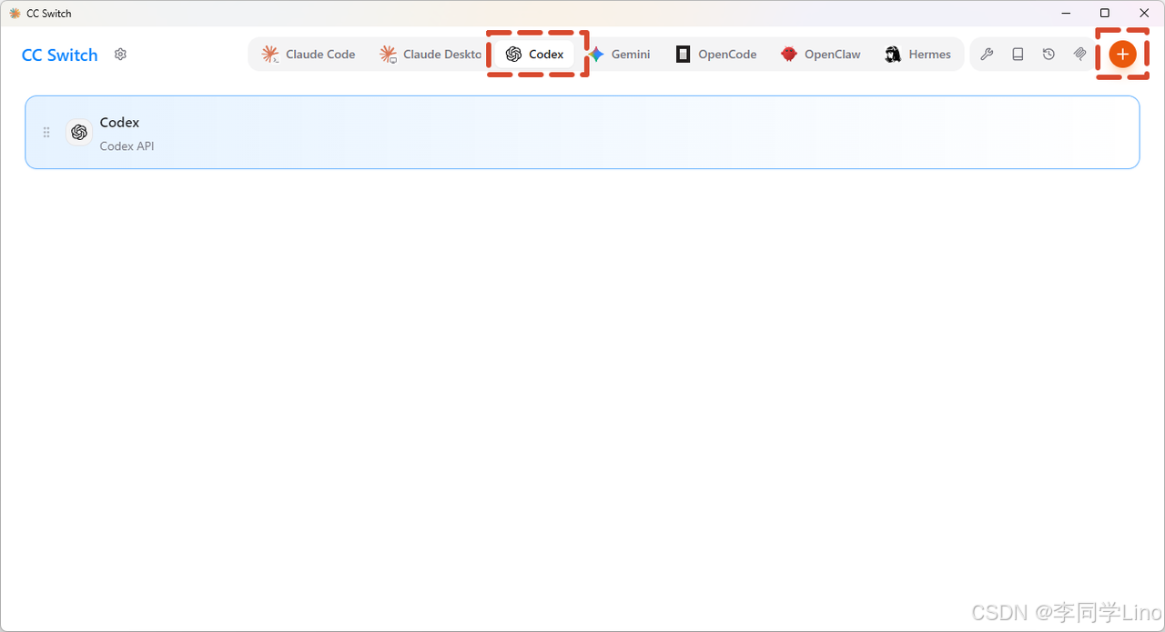The width and height of the screenshot is (1165, 632).
Task: Select the Codex provider card title
Action: pos(119,123)
